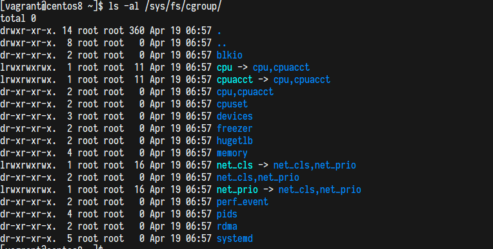
Task: Click the blkio directory name
Action: (230, 55)
